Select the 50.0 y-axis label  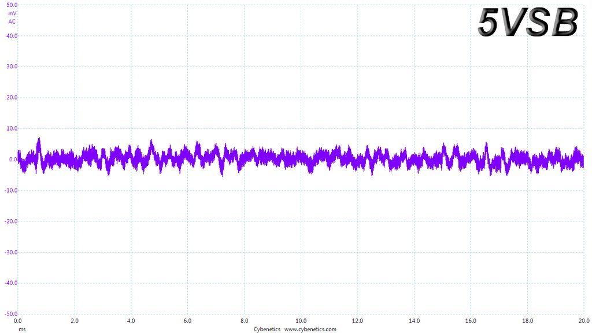12,5
